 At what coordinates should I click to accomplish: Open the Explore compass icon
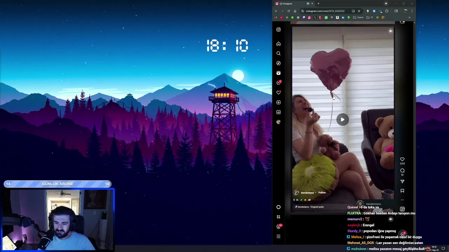[x=279, y=63]
